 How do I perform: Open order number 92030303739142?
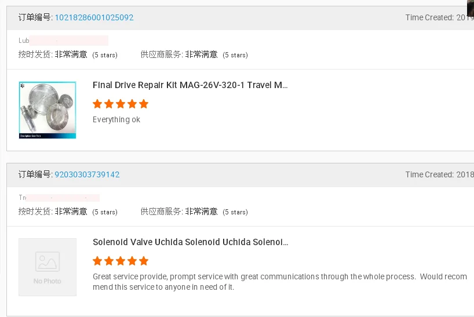coord(87,174)
